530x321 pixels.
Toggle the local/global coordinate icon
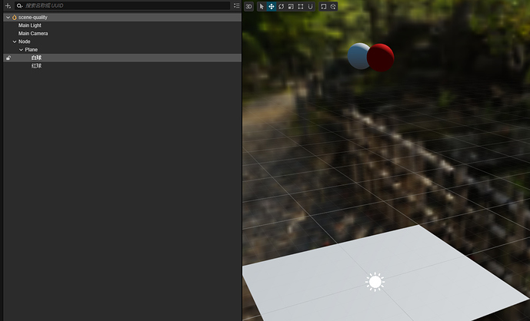333,6
